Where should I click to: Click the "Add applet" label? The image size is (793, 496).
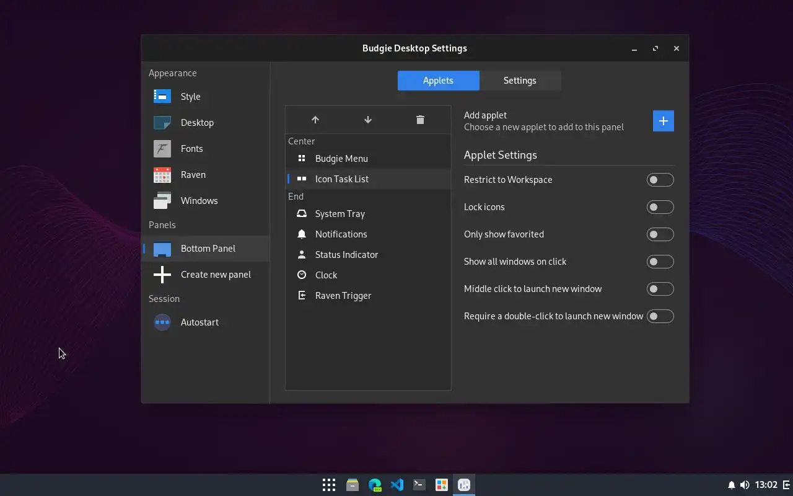pos(485,115)
